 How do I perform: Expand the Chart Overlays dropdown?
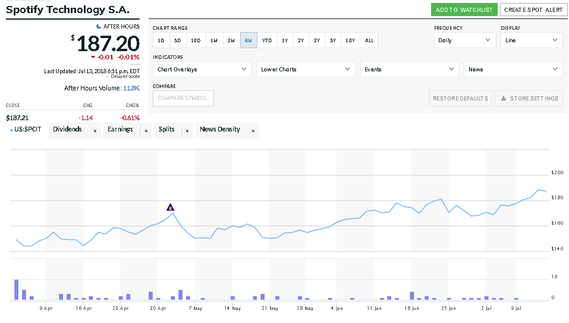(x=202, y=70)
